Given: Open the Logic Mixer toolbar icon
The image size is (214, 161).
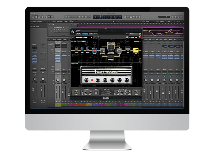Looking at the screenshot, I should point(49,17).
